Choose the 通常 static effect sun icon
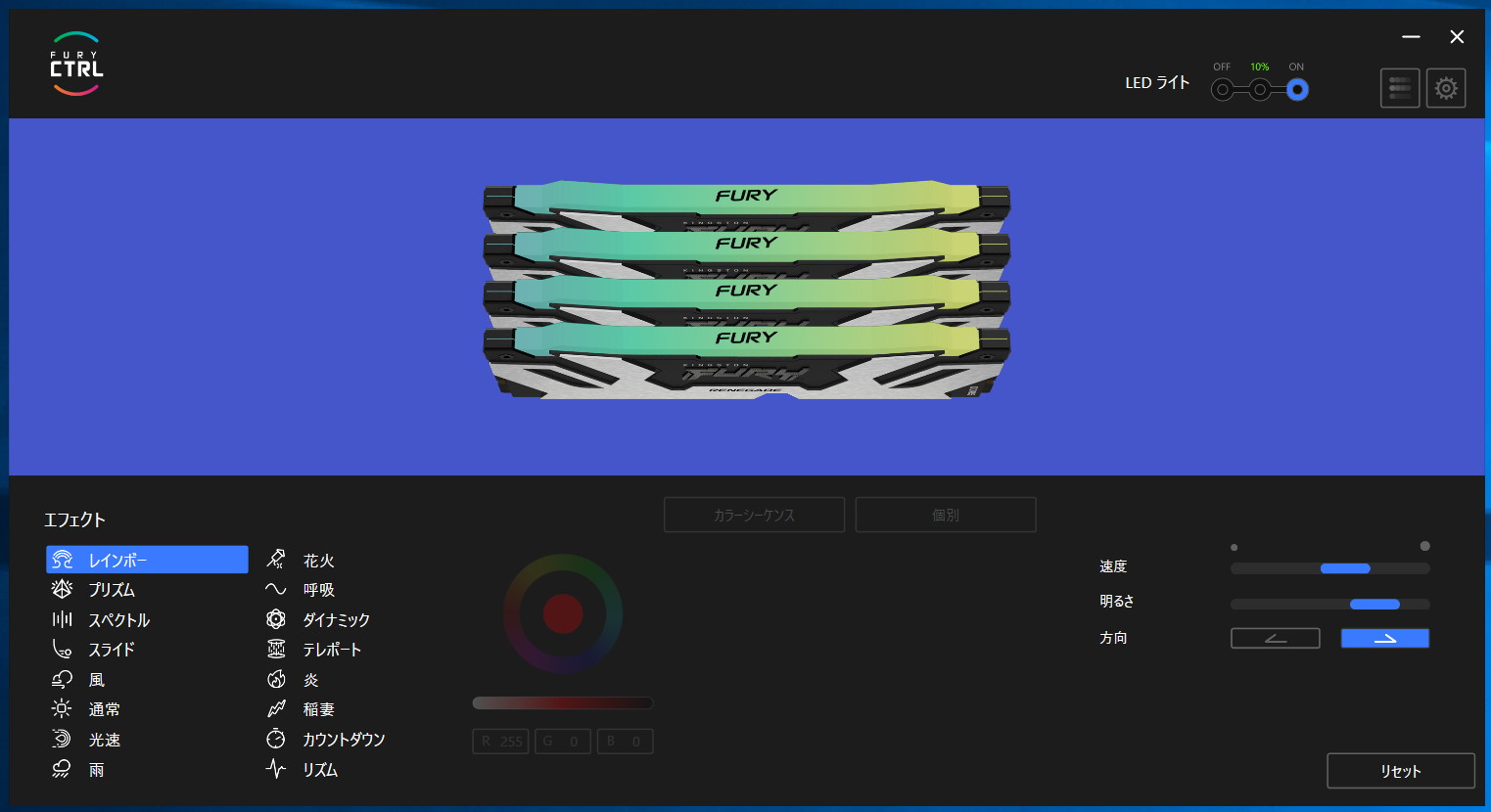This screenshot has width=1491, height=812. (x=63, y=709)
